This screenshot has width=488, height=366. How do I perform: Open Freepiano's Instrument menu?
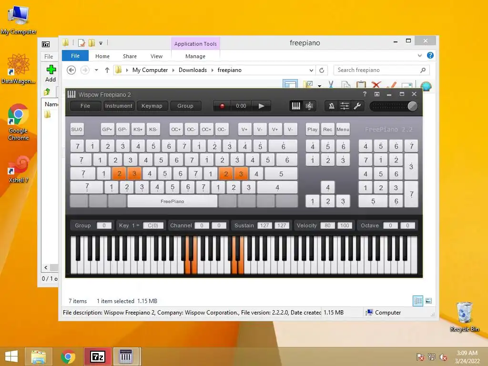119,106
